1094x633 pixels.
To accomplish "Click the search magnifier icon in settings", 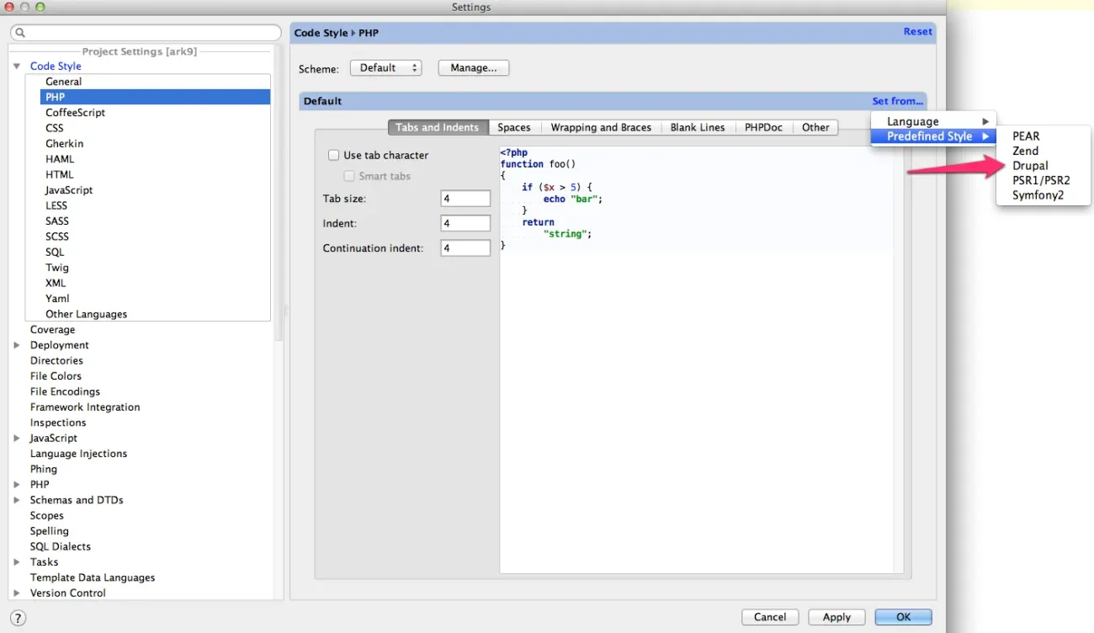I will 20,33.
